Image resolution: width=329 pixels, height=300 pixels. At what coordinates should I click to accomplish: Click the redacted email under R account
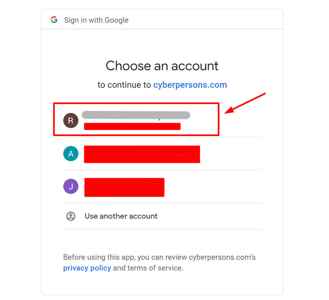point(132,126)
